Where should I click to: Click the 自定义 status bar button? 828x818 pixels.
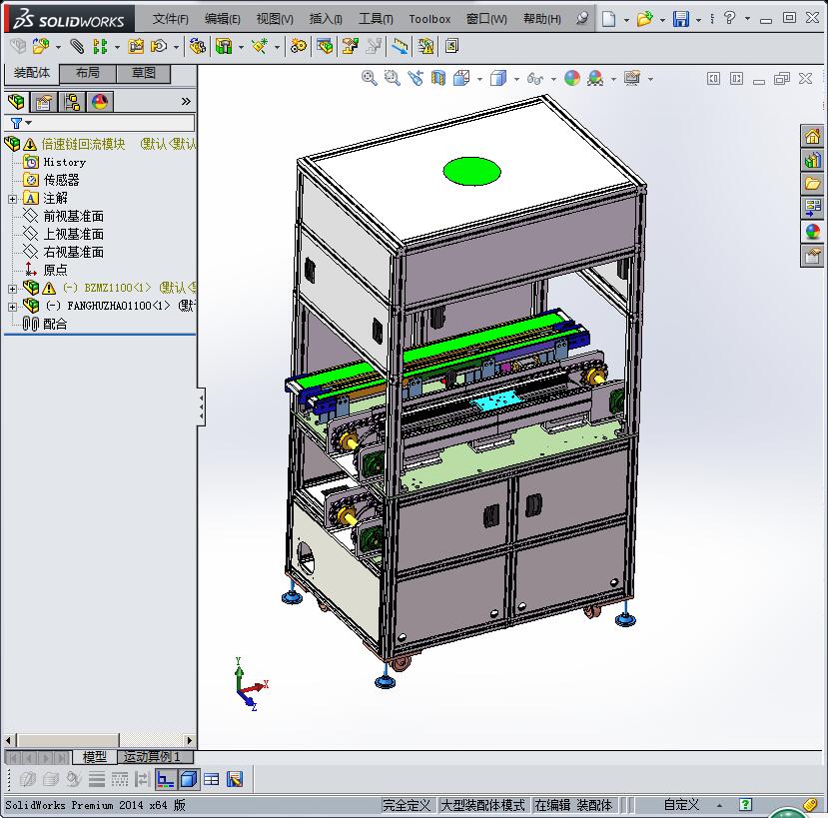[681, 805]
